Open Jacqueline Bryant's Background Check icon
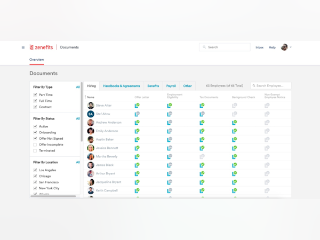 234,182
